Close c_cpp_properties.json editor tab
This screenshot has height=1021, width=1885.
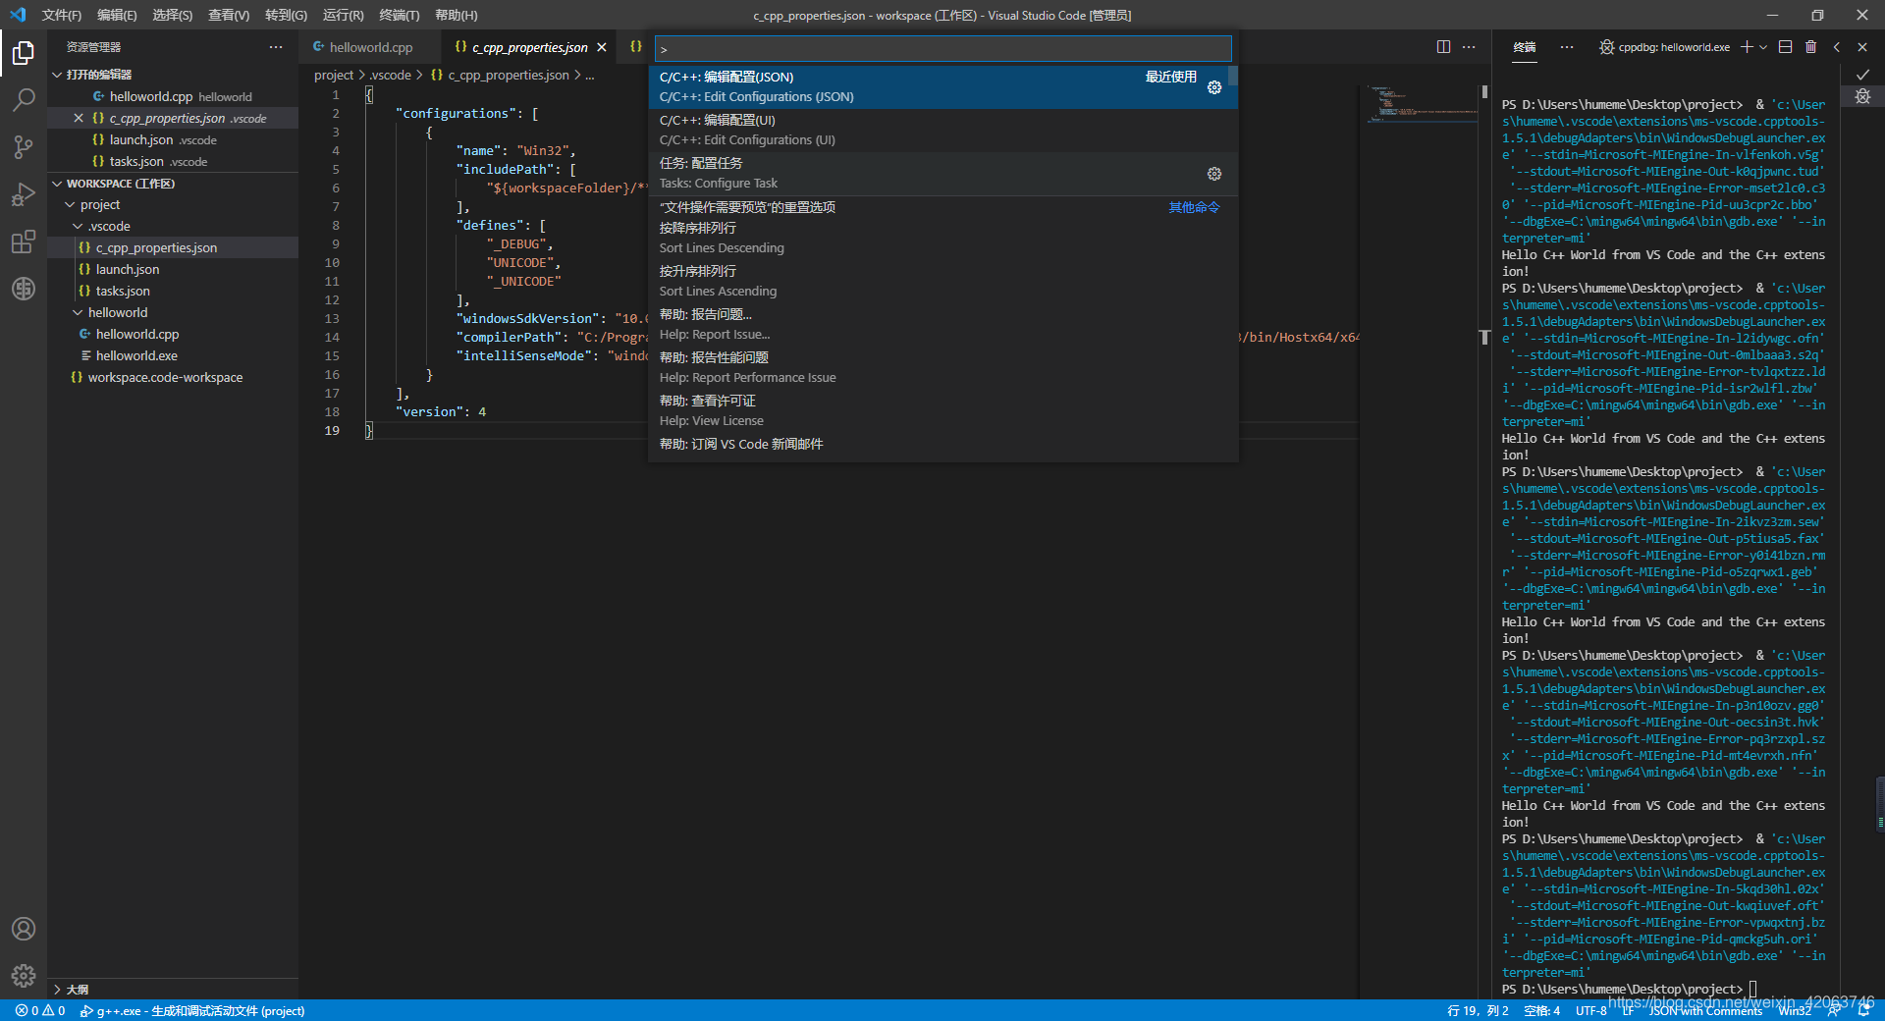point(602,47)
